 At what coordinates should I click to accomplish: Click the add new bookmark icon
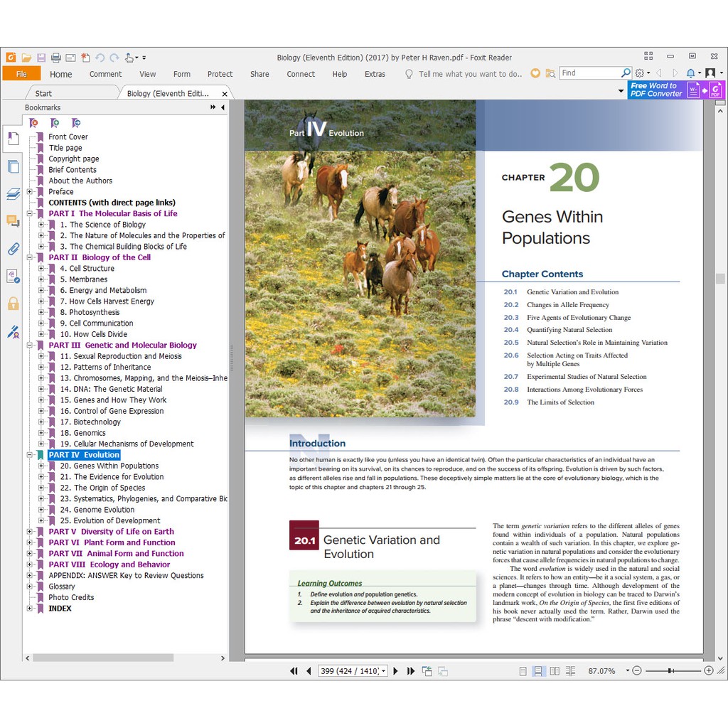click(55, 123)
